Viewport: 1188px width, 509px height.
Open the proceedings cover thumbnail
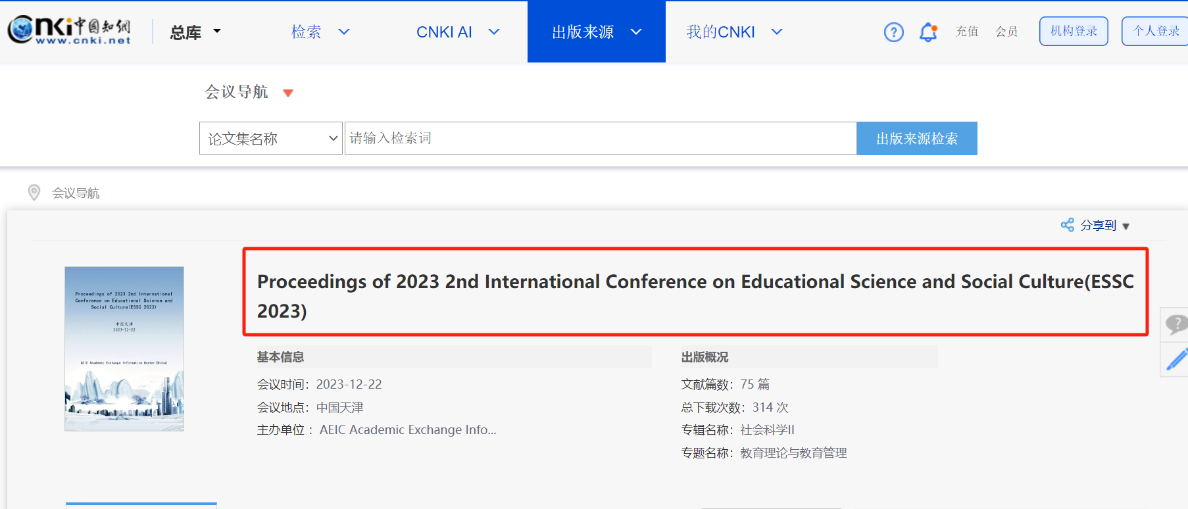click(124, 349)
